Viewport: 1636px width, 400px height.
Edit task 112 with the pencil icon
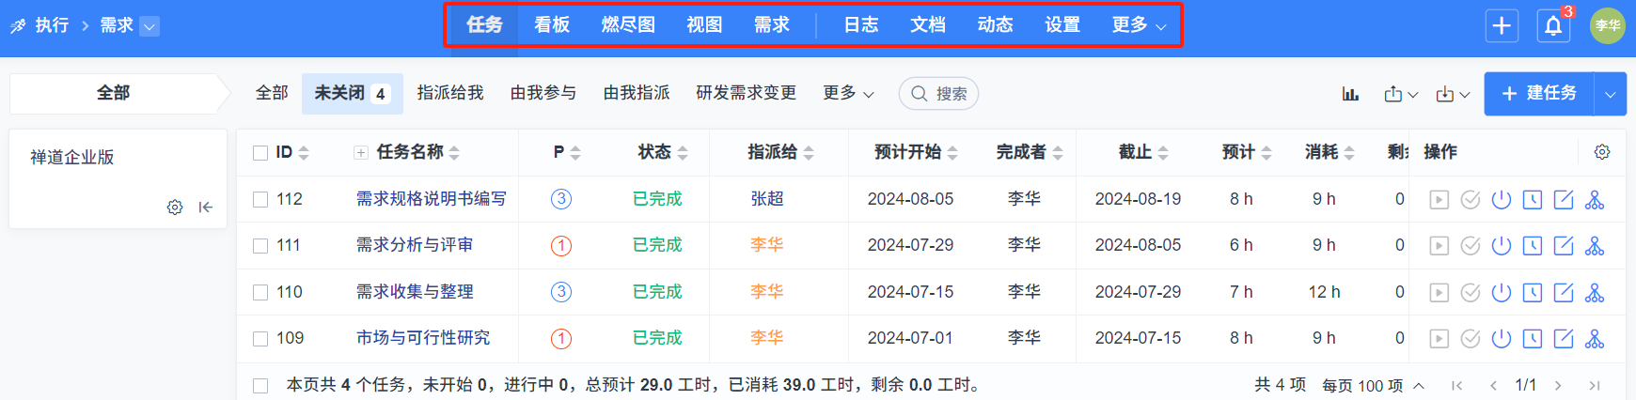pyautogui.click(x=1564, y=199)
